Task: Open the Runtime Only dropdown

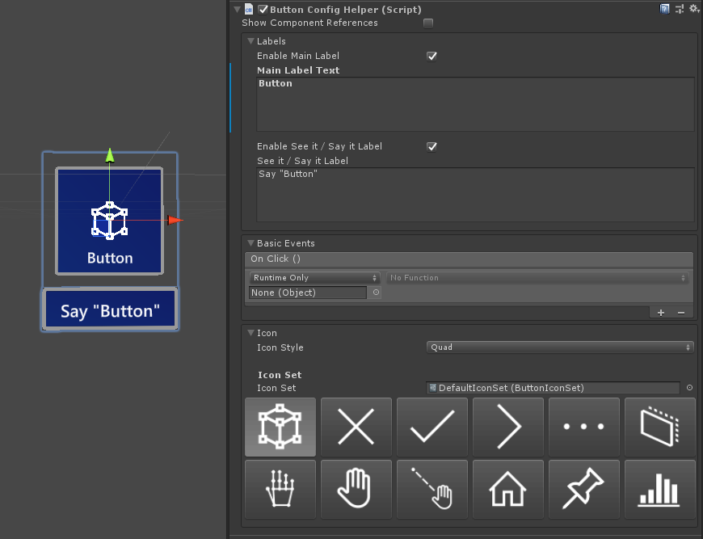Action: [314, 278]
